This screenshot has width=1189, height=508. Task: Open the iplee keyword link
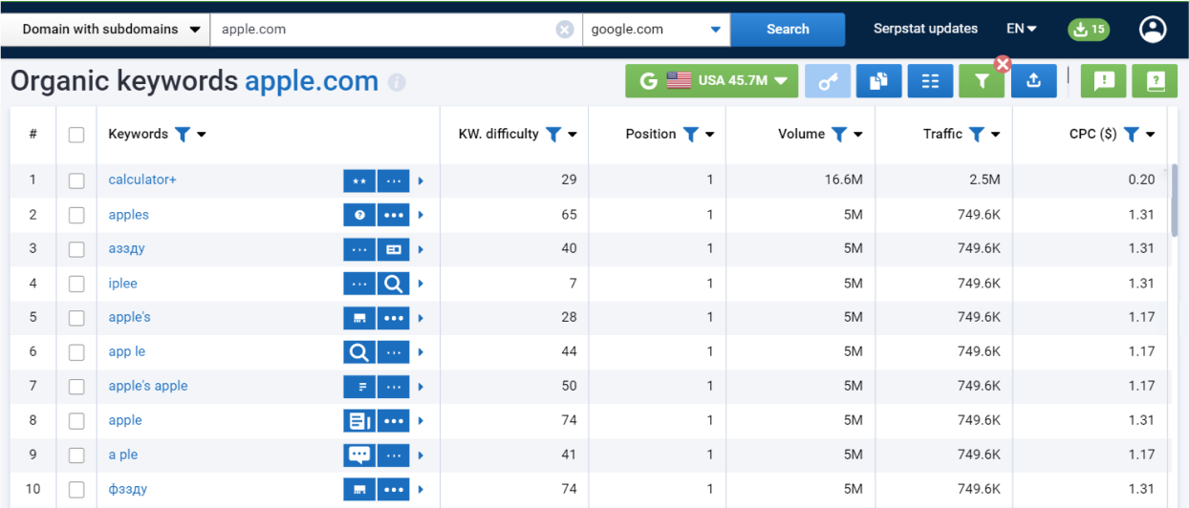pos(123,284)
